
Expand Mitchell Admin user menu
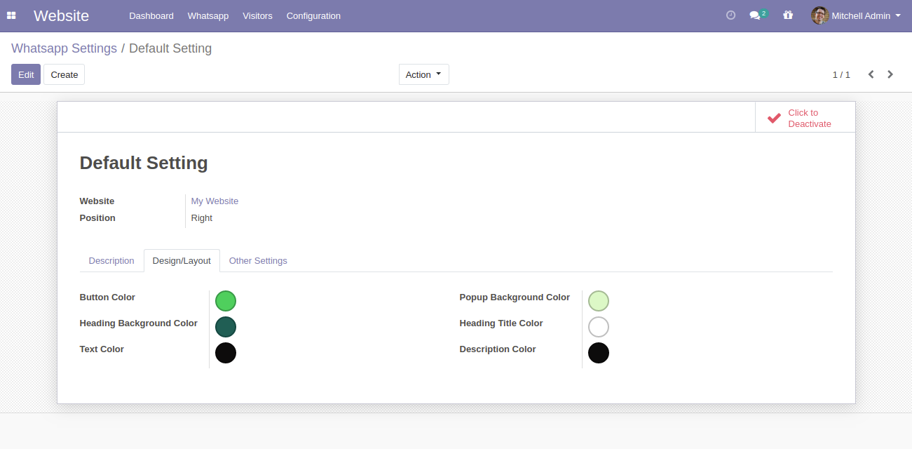point(856,15)
